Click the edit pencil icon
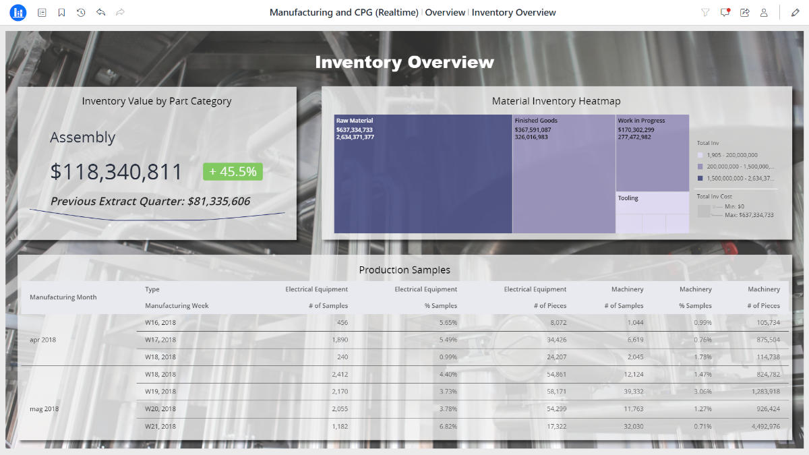809x455 pixels. click(795, 12)
